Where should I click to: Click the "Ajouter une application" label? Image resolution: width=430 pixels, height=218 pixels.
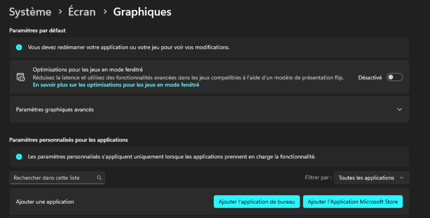45,202
